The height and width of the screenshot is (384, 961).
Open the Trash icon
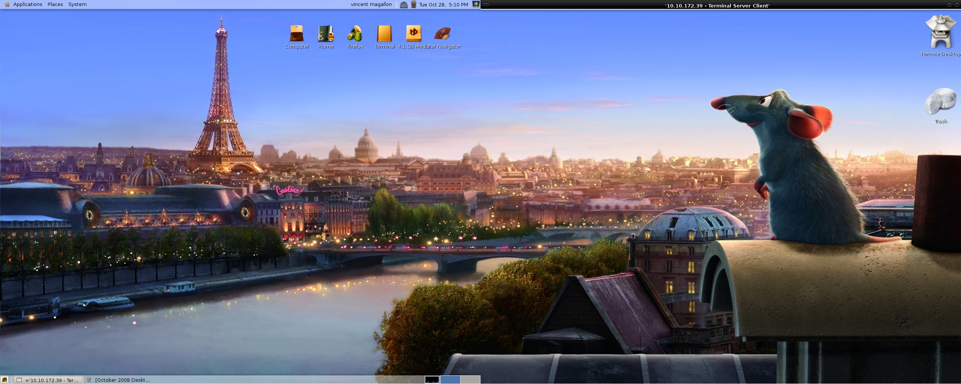point(941,106)
